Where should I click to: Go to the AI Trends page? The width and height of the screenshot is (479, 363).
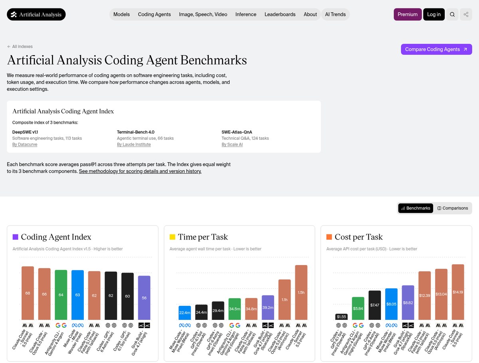335,14
